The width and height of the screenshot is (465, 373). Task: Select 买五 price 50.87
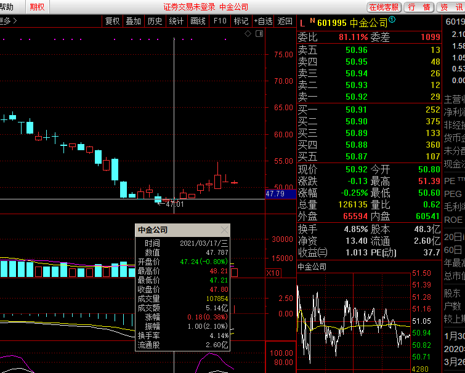(x=357, y=156)
